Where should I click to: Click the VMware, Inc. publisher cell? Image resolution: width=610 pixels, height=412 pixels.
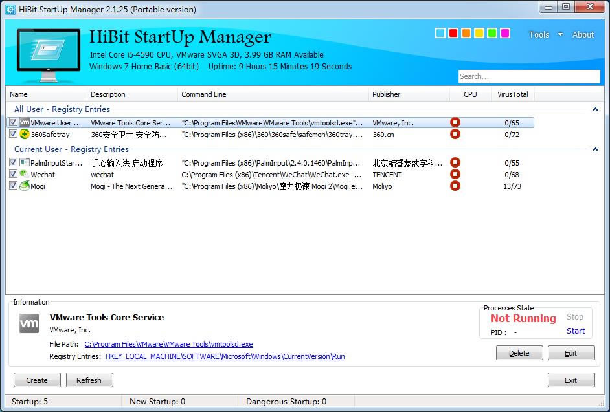pos(393,123)
